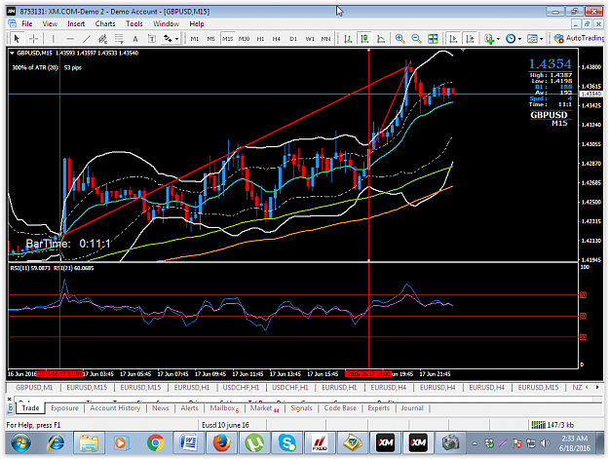609x459 pixels.
Task: Zoom out of the chart
Action: (416, 38)
